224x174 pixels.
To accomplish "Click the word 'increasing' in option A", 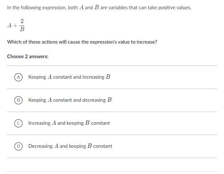I will click(94, 77).
